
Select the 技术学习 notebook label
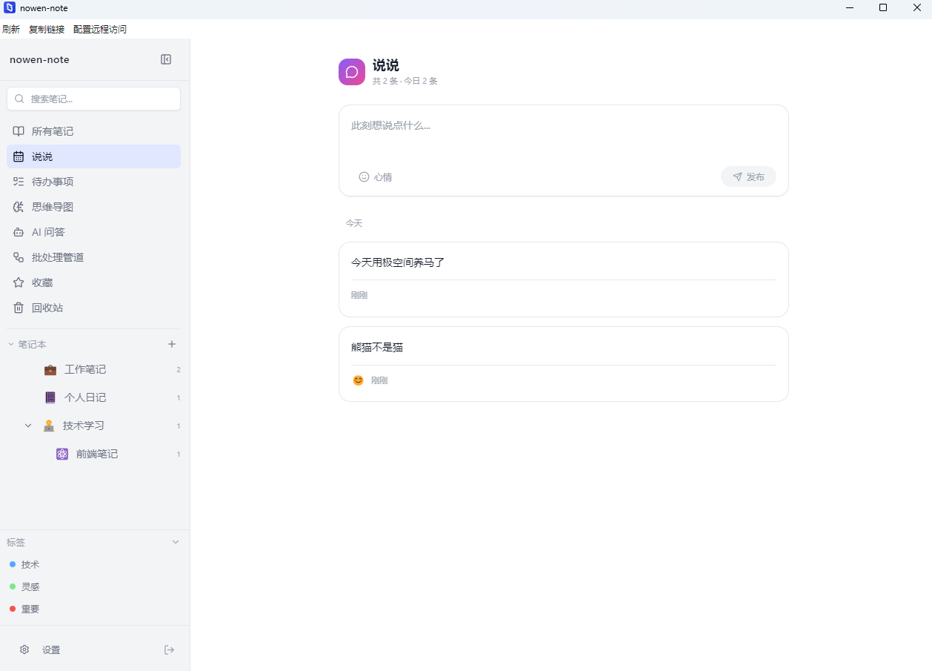point(83,426)
